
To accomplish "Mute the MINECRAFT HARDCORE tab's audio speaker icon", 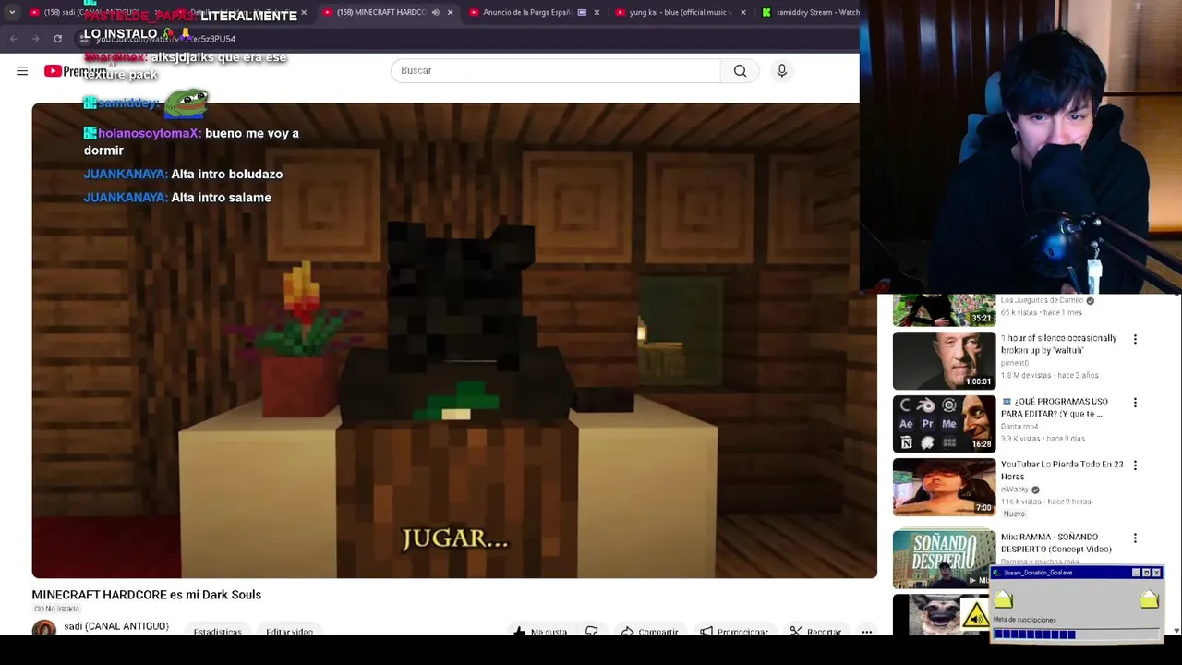I will [435, 13].
